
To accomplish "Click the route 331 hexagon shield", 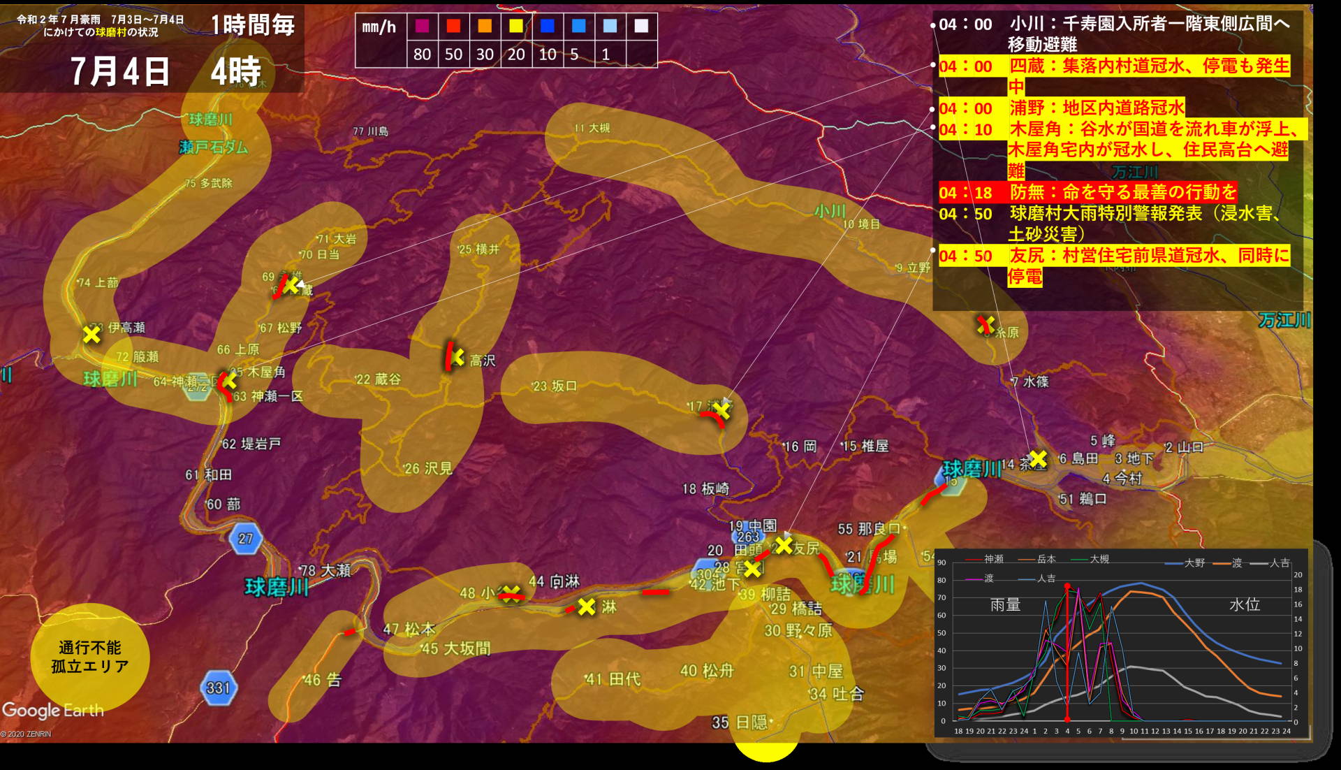I will (x=218, y=688).
